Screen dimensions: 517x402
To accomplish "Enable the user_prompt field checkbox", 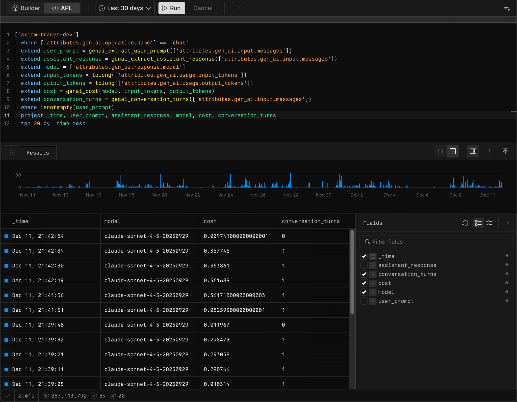I will (x=364, y=301).
